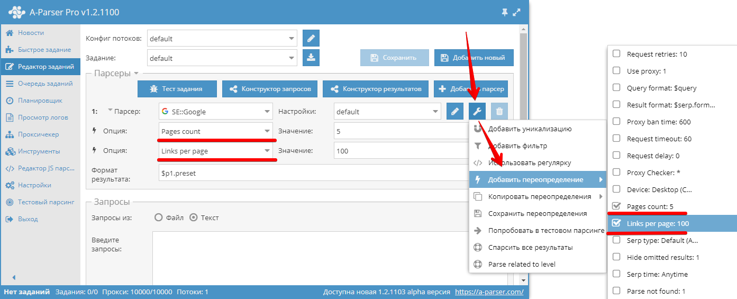Click the A-Parser logo icon
This screenshot has width=737, height=299.
[18, 12]
